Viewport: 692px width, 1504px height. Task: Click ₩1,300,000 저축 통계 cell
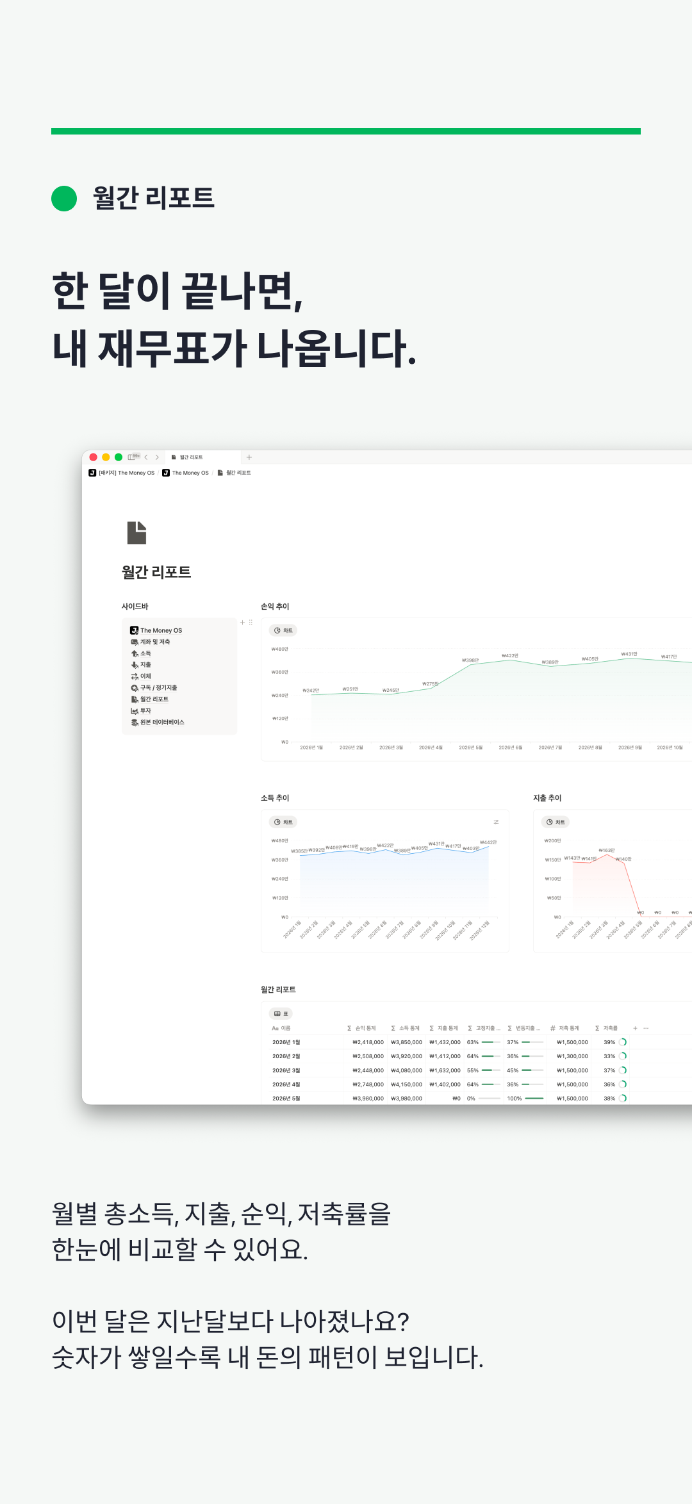572,1056
